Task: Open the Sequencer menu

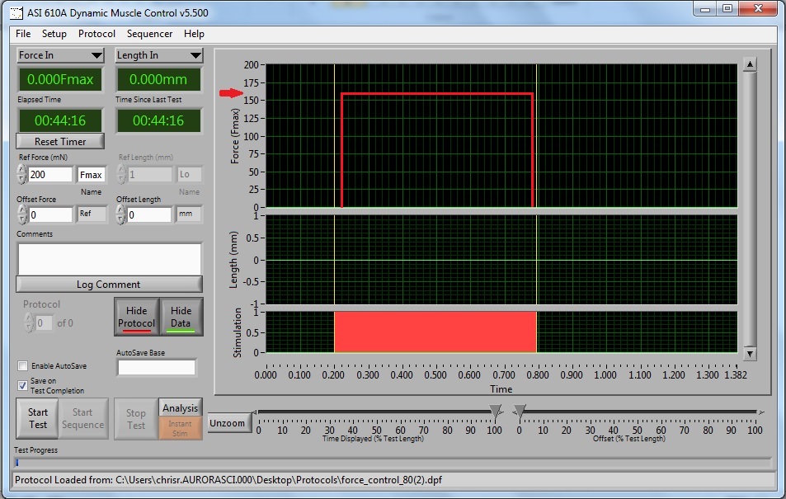Action: [149, 34]
